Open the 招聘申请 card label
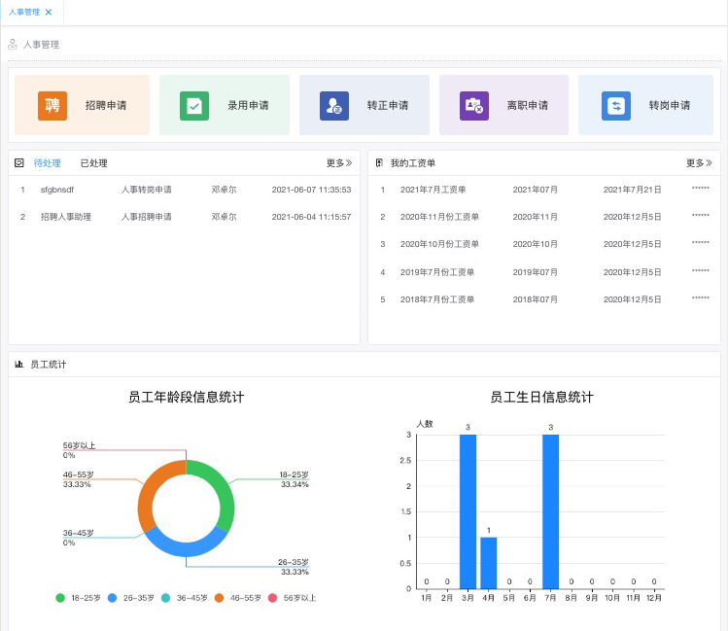This screenshot has width=728, height=631. 106,105
